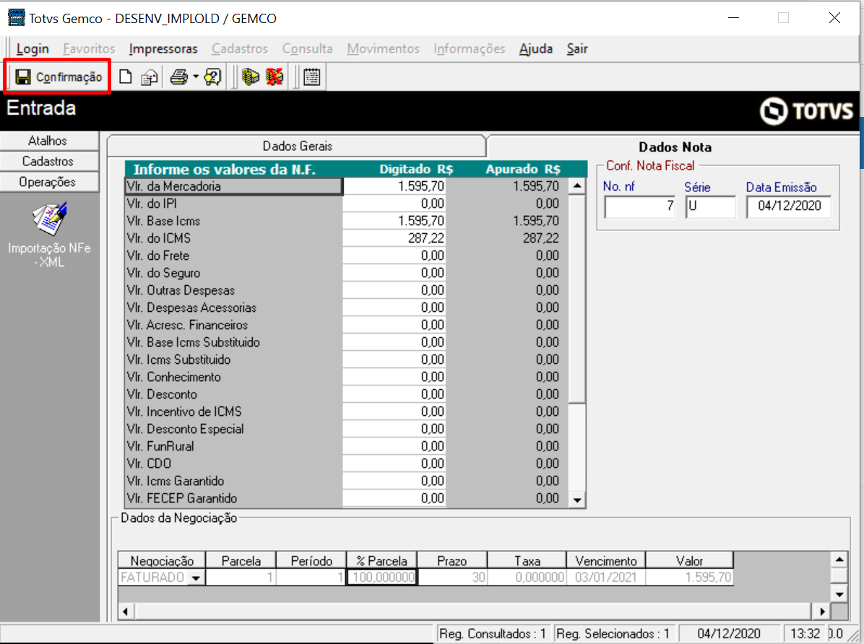Viewport: 864px width, 644px height.
Task: Open the Ajuda menu
Action: point(535,48)
